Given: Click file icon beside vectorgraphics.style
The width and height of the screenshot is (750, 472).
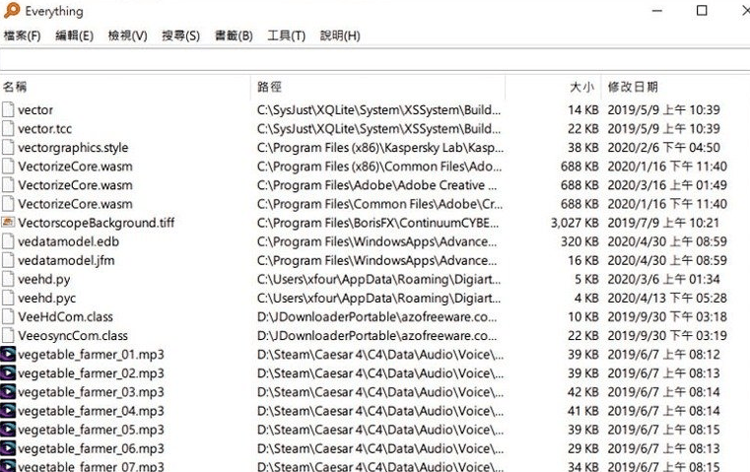Looking at the screenshot, I should [8, 147].
